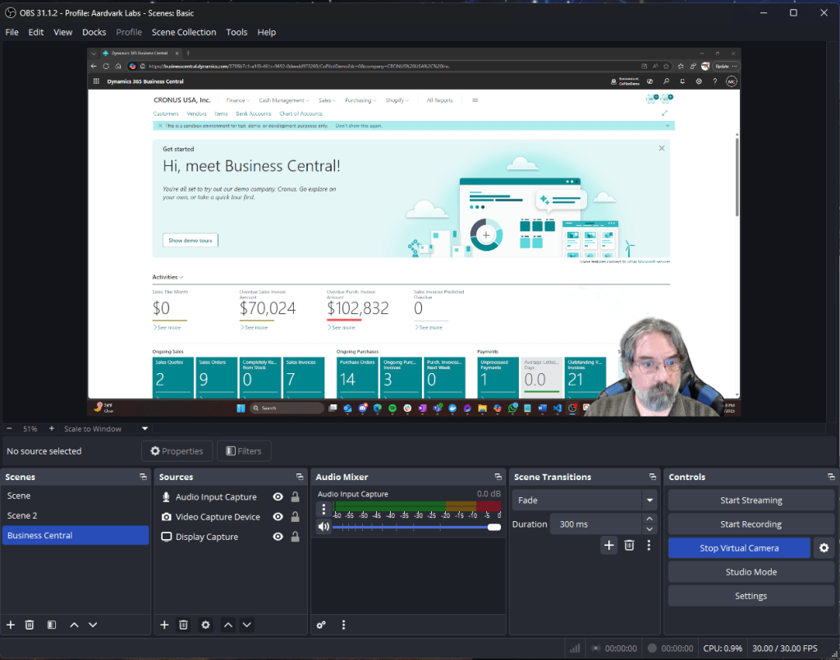Open the Scene Collection menu
840x660 pixels.
coord(184,32)
